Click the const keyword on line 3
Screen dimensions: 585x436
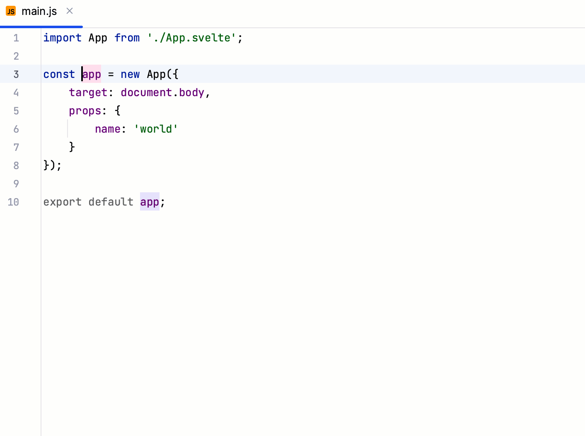[59, 74]
